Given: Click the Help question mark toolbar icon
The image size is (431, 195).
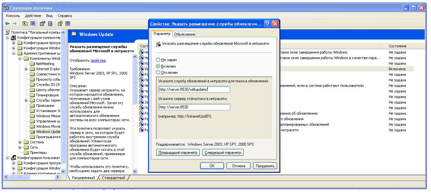Looking at the screenshot, I should tap(60, 24).
